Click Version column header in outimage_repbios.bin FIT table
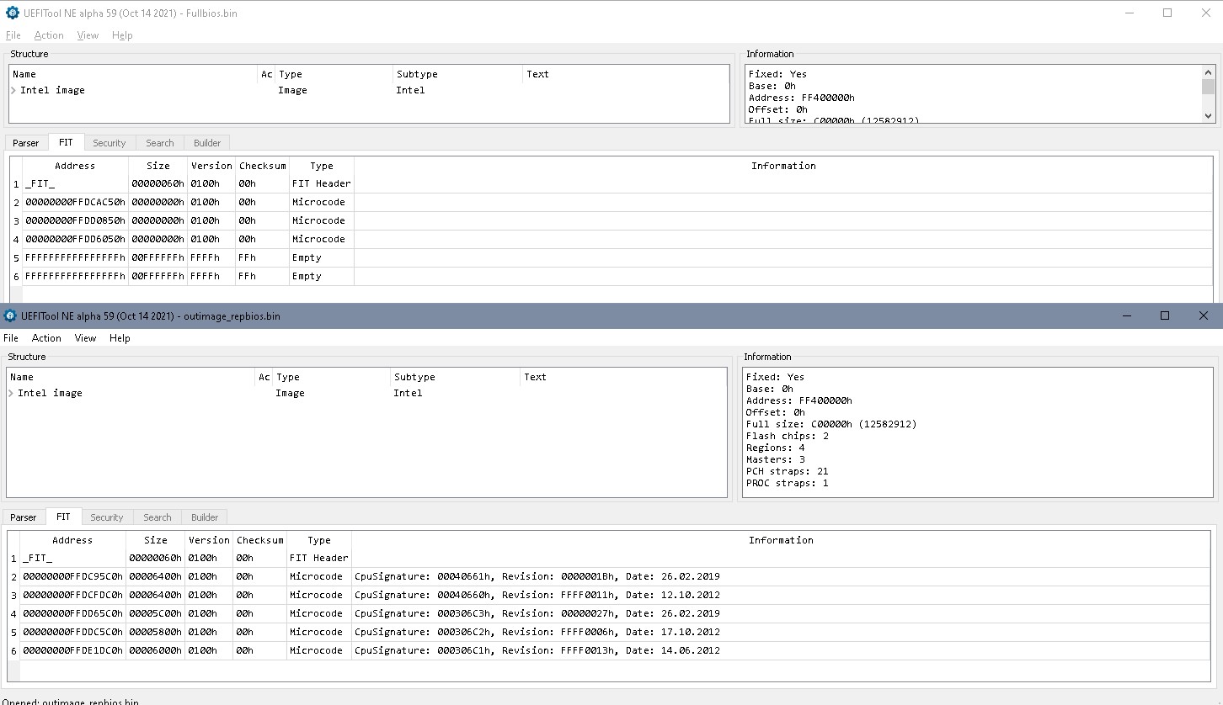The image size is (1223, 705). pyautogui.click(x=209, y=540)
